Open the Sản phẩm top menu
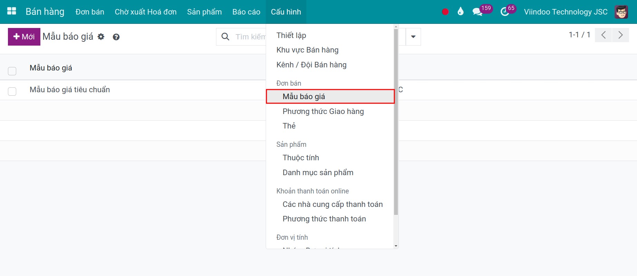The height and width of the screenshot is (276, 637). pos(204,12)
